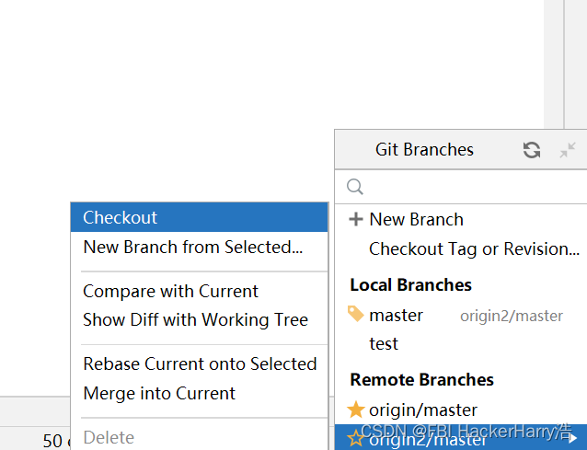The image size is (587, 450).
Task: Toggle the filled star for origin/master
Action: point(356,410)
